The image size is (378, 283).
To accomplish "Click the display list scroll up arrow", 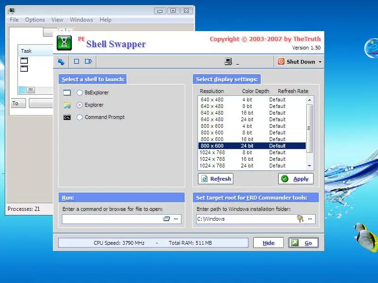I will 310,100.
